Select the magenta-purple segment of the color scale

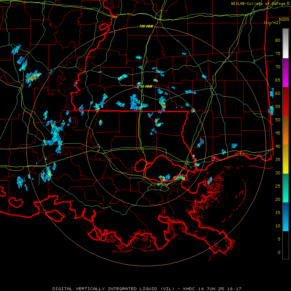[286, 72]
